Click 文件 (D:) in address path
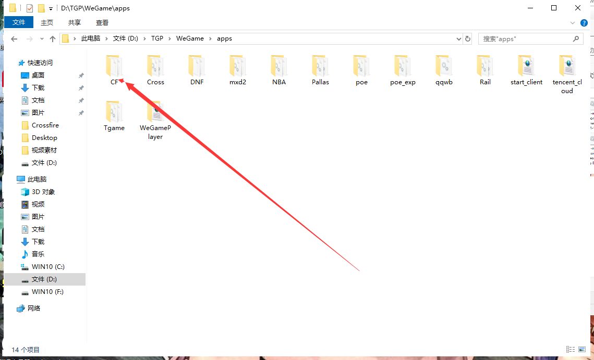The image size is (594, 360). click(125, 38)
